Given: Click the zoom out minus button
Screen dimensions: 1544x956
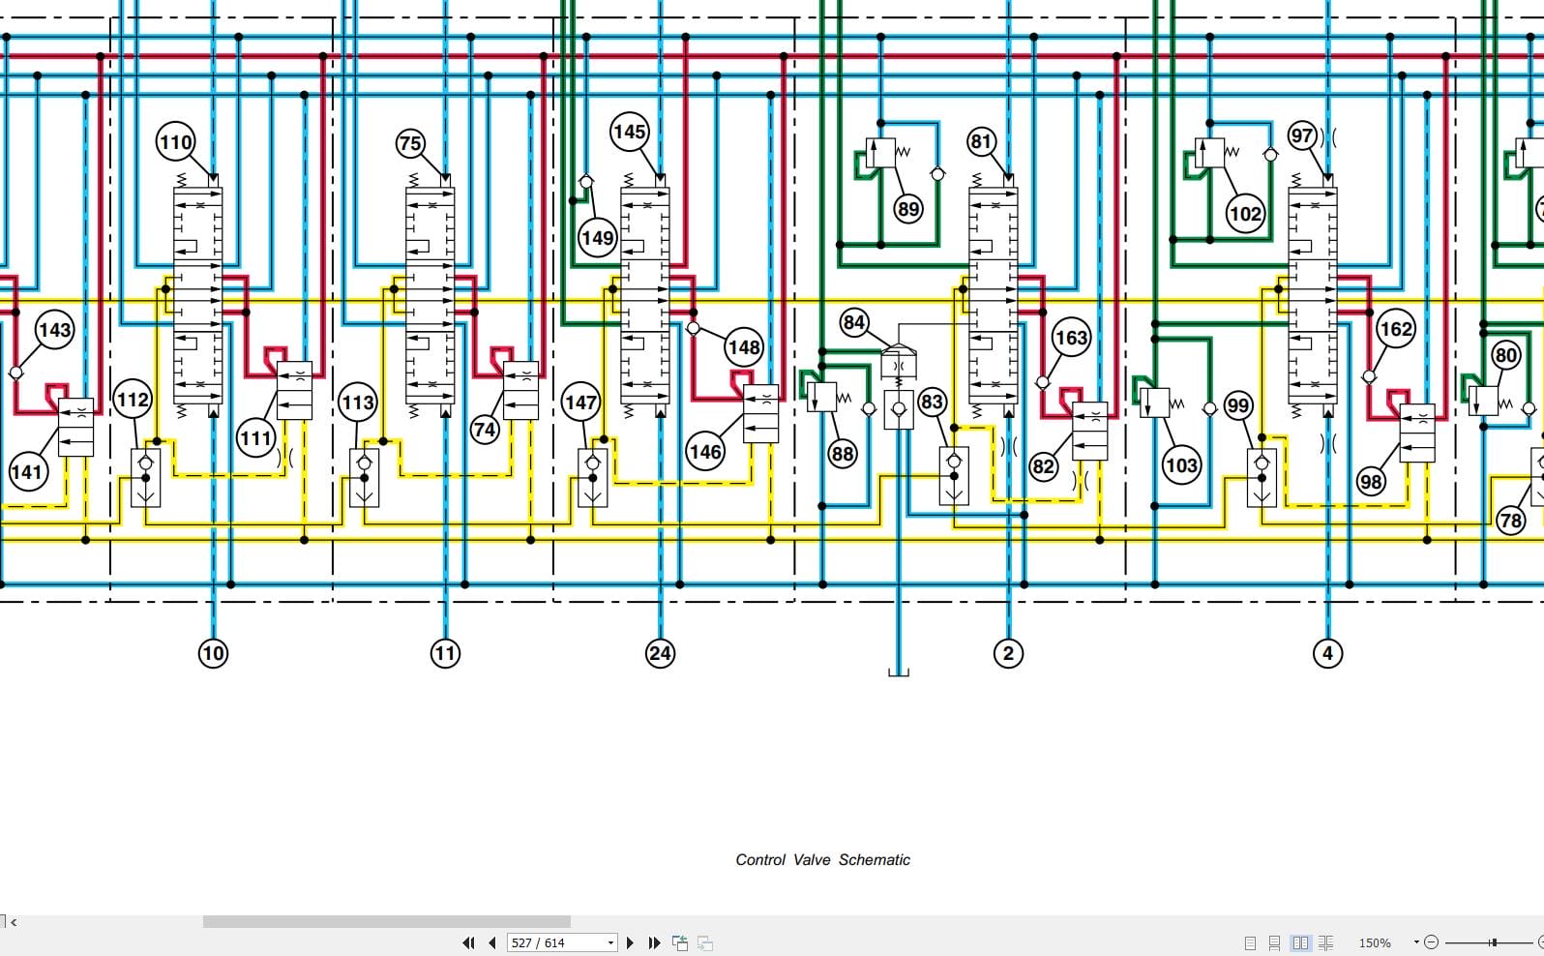Looking at the screenshot, I should [1432, 942].
